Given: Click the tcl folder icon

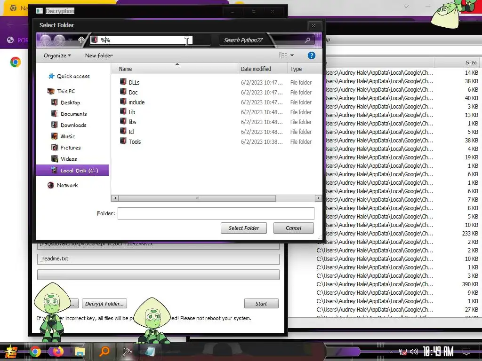Looking at the screenshot, I should 123,131.
